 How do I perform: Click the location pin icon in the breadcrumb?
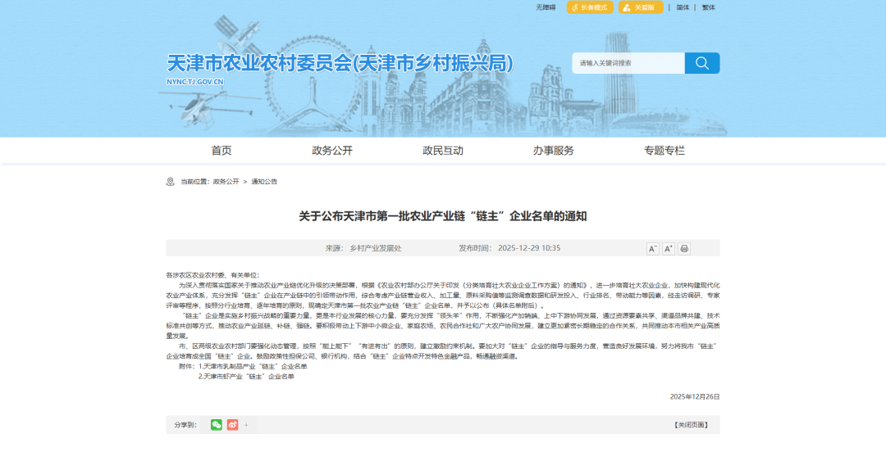coord(171,182)
